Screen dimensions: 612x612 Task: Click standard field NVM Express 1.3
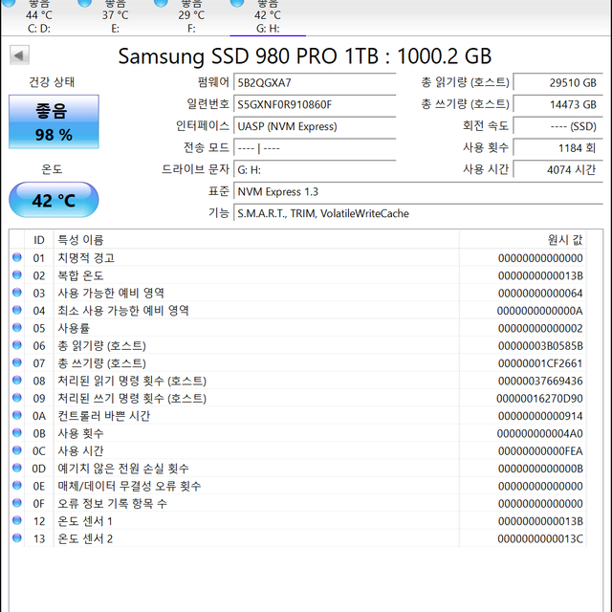tap(418, 191)
